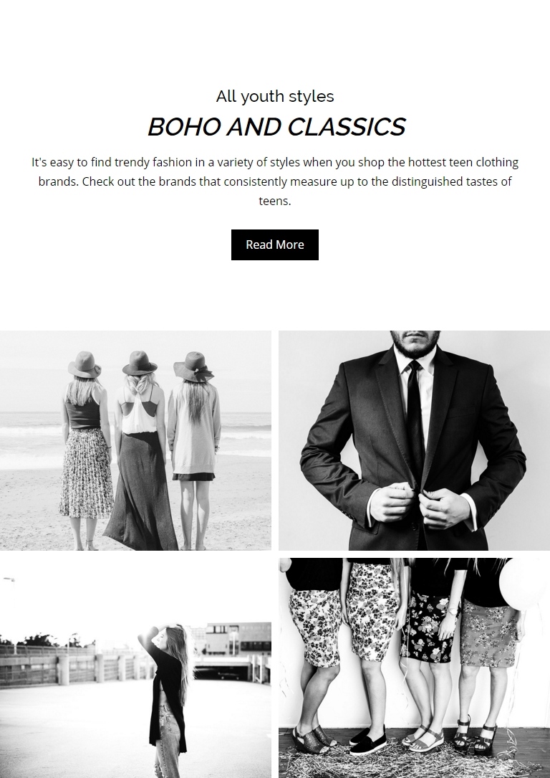The height and width of the screenshot is (778, 550).
Task: Click the long-haired woman touching her head
Action: click(166, 700)
